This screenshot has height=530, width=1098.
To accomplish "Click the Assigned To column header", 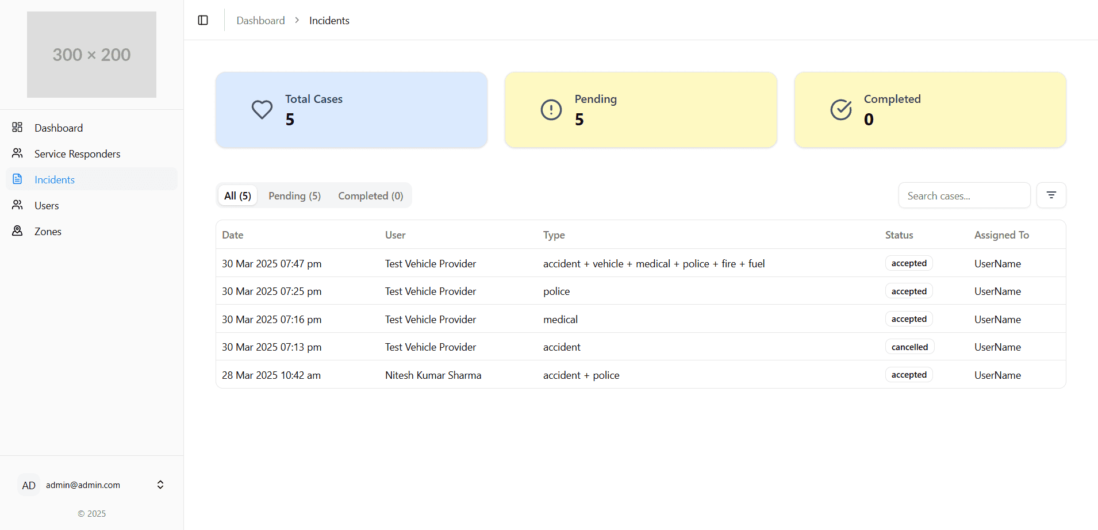I will click(x=1001, y=235).
